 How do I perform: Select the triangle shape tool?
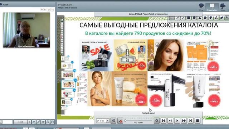coord(200,18)
